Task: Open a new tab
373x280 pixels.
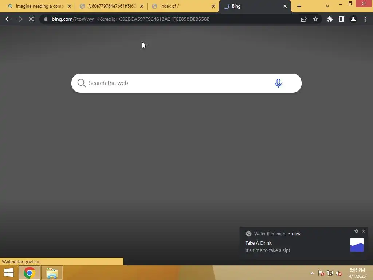Action: pos(299,6)
